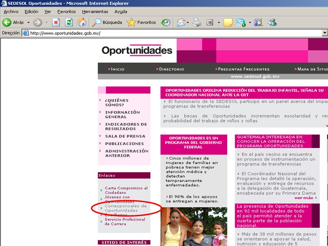This screenshot has height=246, width=328.
Task: Open the research books icon
Action: point(259,23)
